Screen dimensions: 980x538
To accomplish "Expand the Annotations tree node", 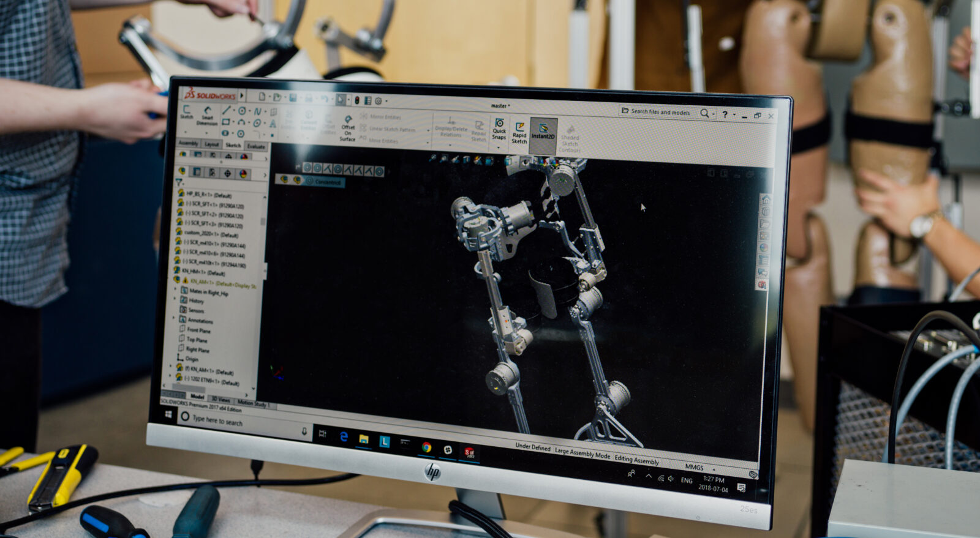I will pyautogui.click(x=175, y=318).
